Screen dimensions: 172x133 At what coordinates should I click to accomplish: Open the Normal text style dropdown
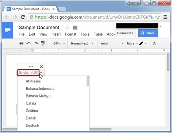pos(82,44)
